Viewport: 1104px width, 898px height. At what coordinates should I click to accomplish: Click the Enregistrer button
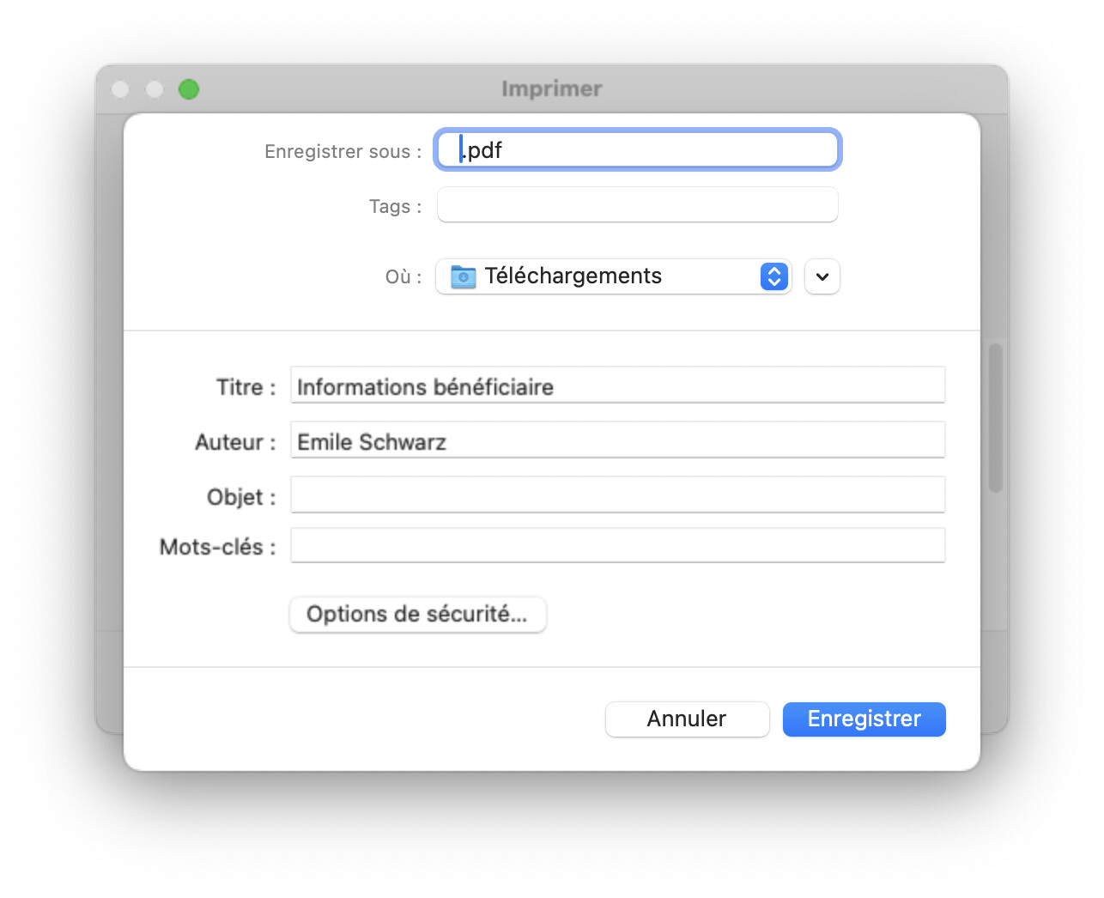[864, 719]
